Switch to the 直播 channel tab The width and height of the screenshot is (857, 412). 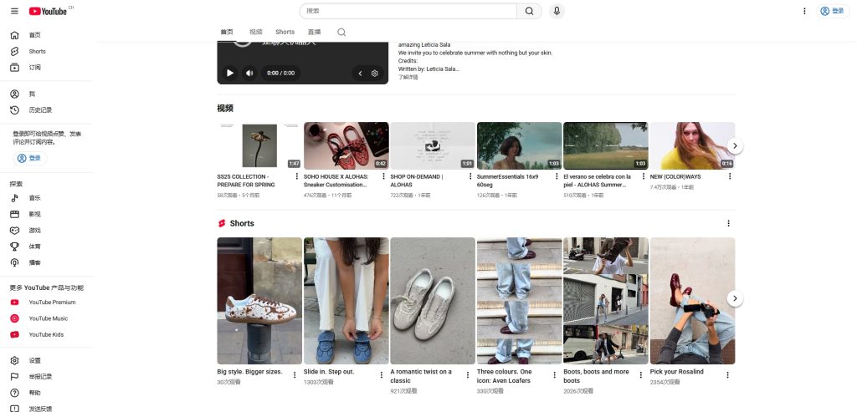pyautogui.click(x=314, y=33)
